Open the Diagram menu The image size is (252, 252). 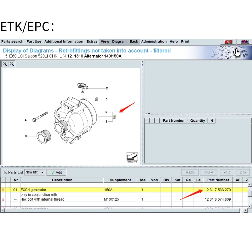(x=119, y=42)
